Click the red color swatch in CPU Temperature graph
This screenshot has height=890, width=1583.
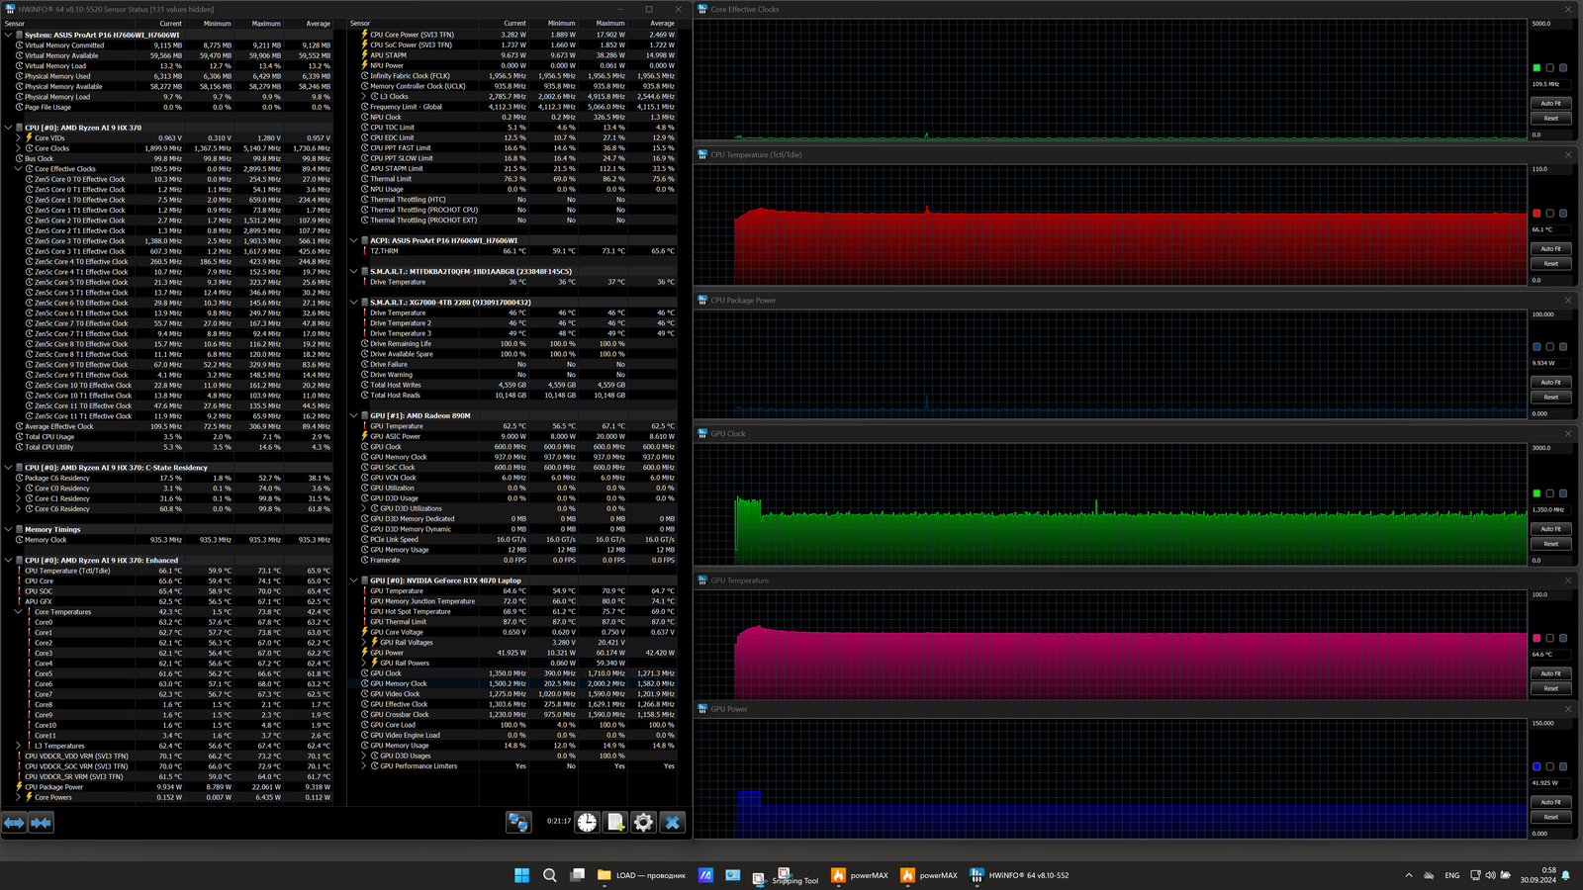point(1536,214)
